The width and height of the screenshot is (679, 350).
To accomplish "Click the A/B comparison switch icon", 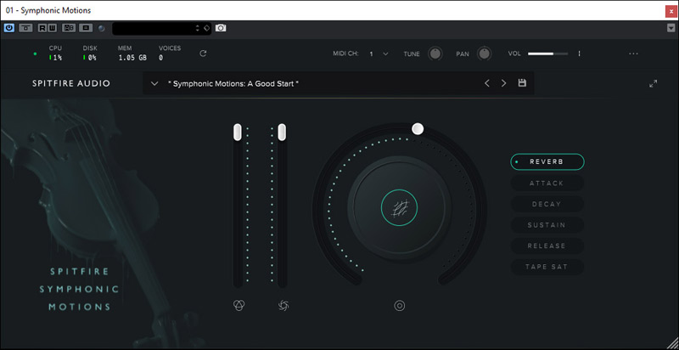I will 70,28.
